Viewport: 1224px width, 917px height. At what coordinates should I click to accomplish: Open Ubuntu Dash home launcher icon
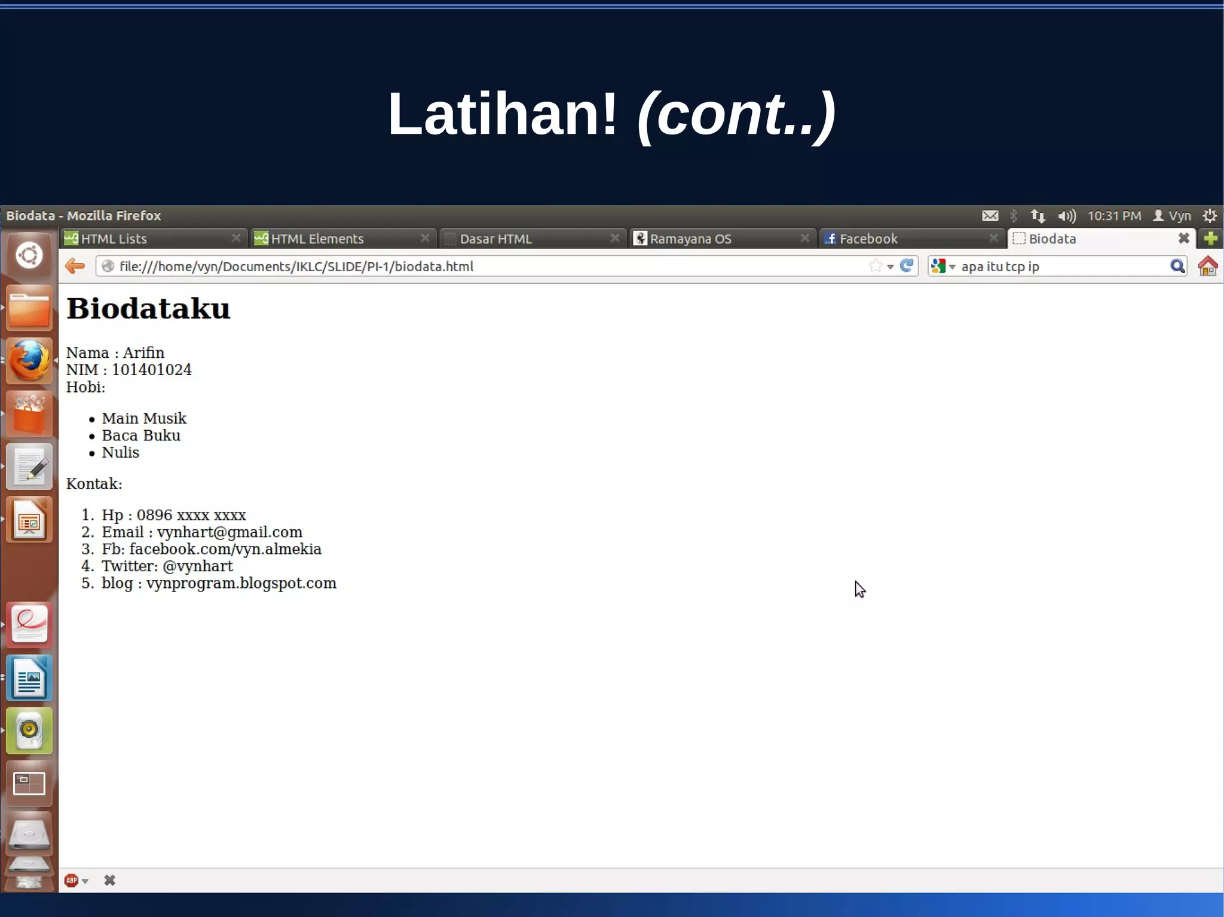[x=29, y=256]
